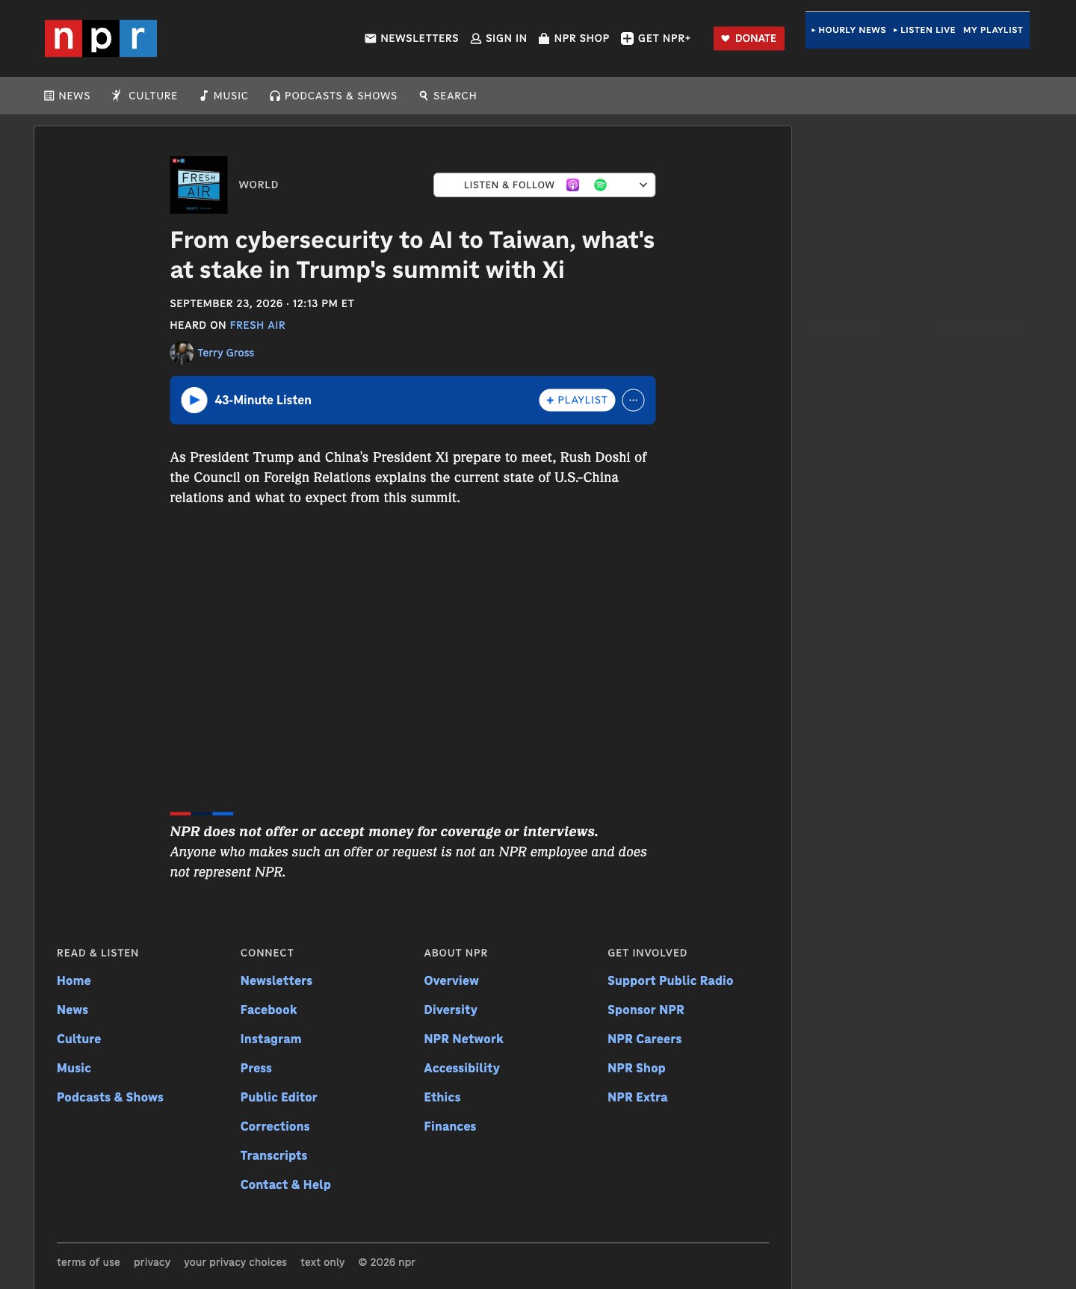
Task: Click the Sign In person icon
Action: (x=476, y=38)
